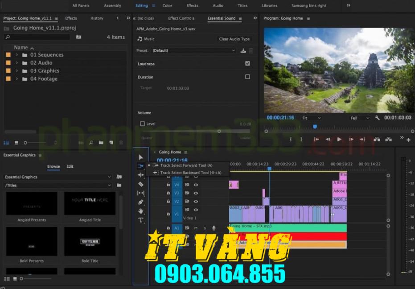Select the Angled Title template thumbnail

pyautogui.click(x=90, y=203)
